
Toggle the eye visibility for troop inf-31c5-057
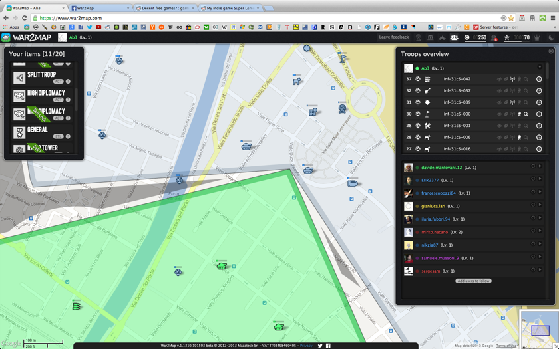tap(499, 90)
